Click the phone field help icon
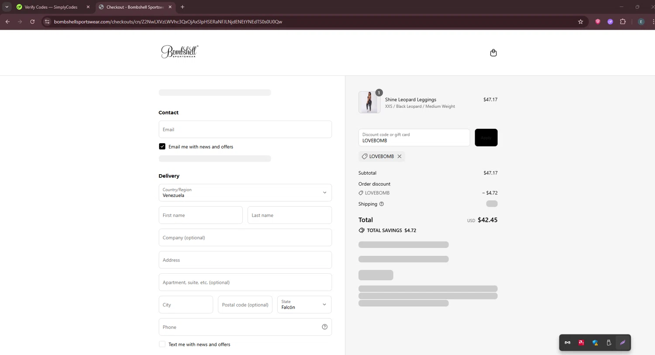Viewport: 655px width, 355px height. 324,327
